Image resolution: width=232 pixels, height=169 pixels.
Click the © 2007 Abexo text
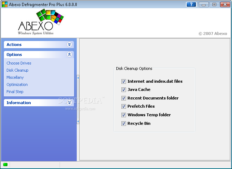click(213, 34)
